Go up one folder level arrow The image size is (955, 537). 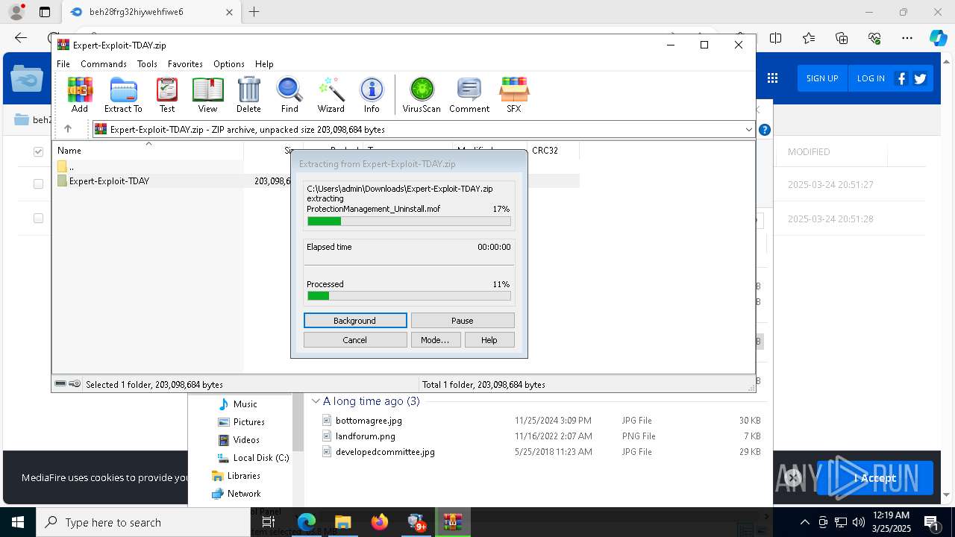[x=68, y=129]
